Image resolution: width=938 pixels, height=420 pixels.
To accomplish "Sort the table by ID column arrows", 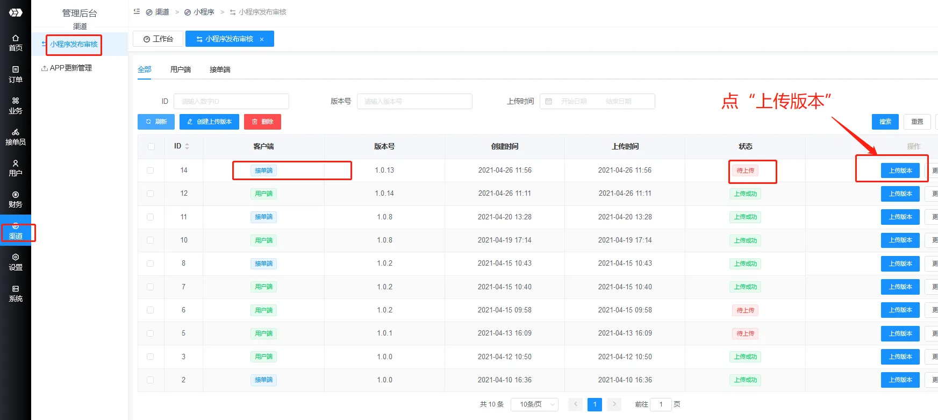I will (187, 146).
